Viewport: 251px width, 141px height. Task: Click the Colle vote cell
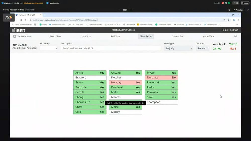[x=90, y=112]
